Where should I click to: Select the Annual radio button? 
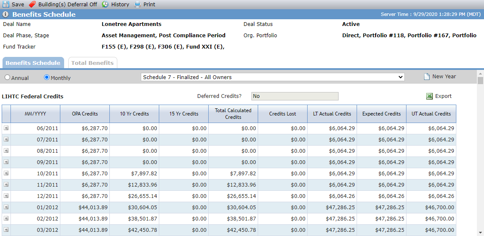[8, 78]
